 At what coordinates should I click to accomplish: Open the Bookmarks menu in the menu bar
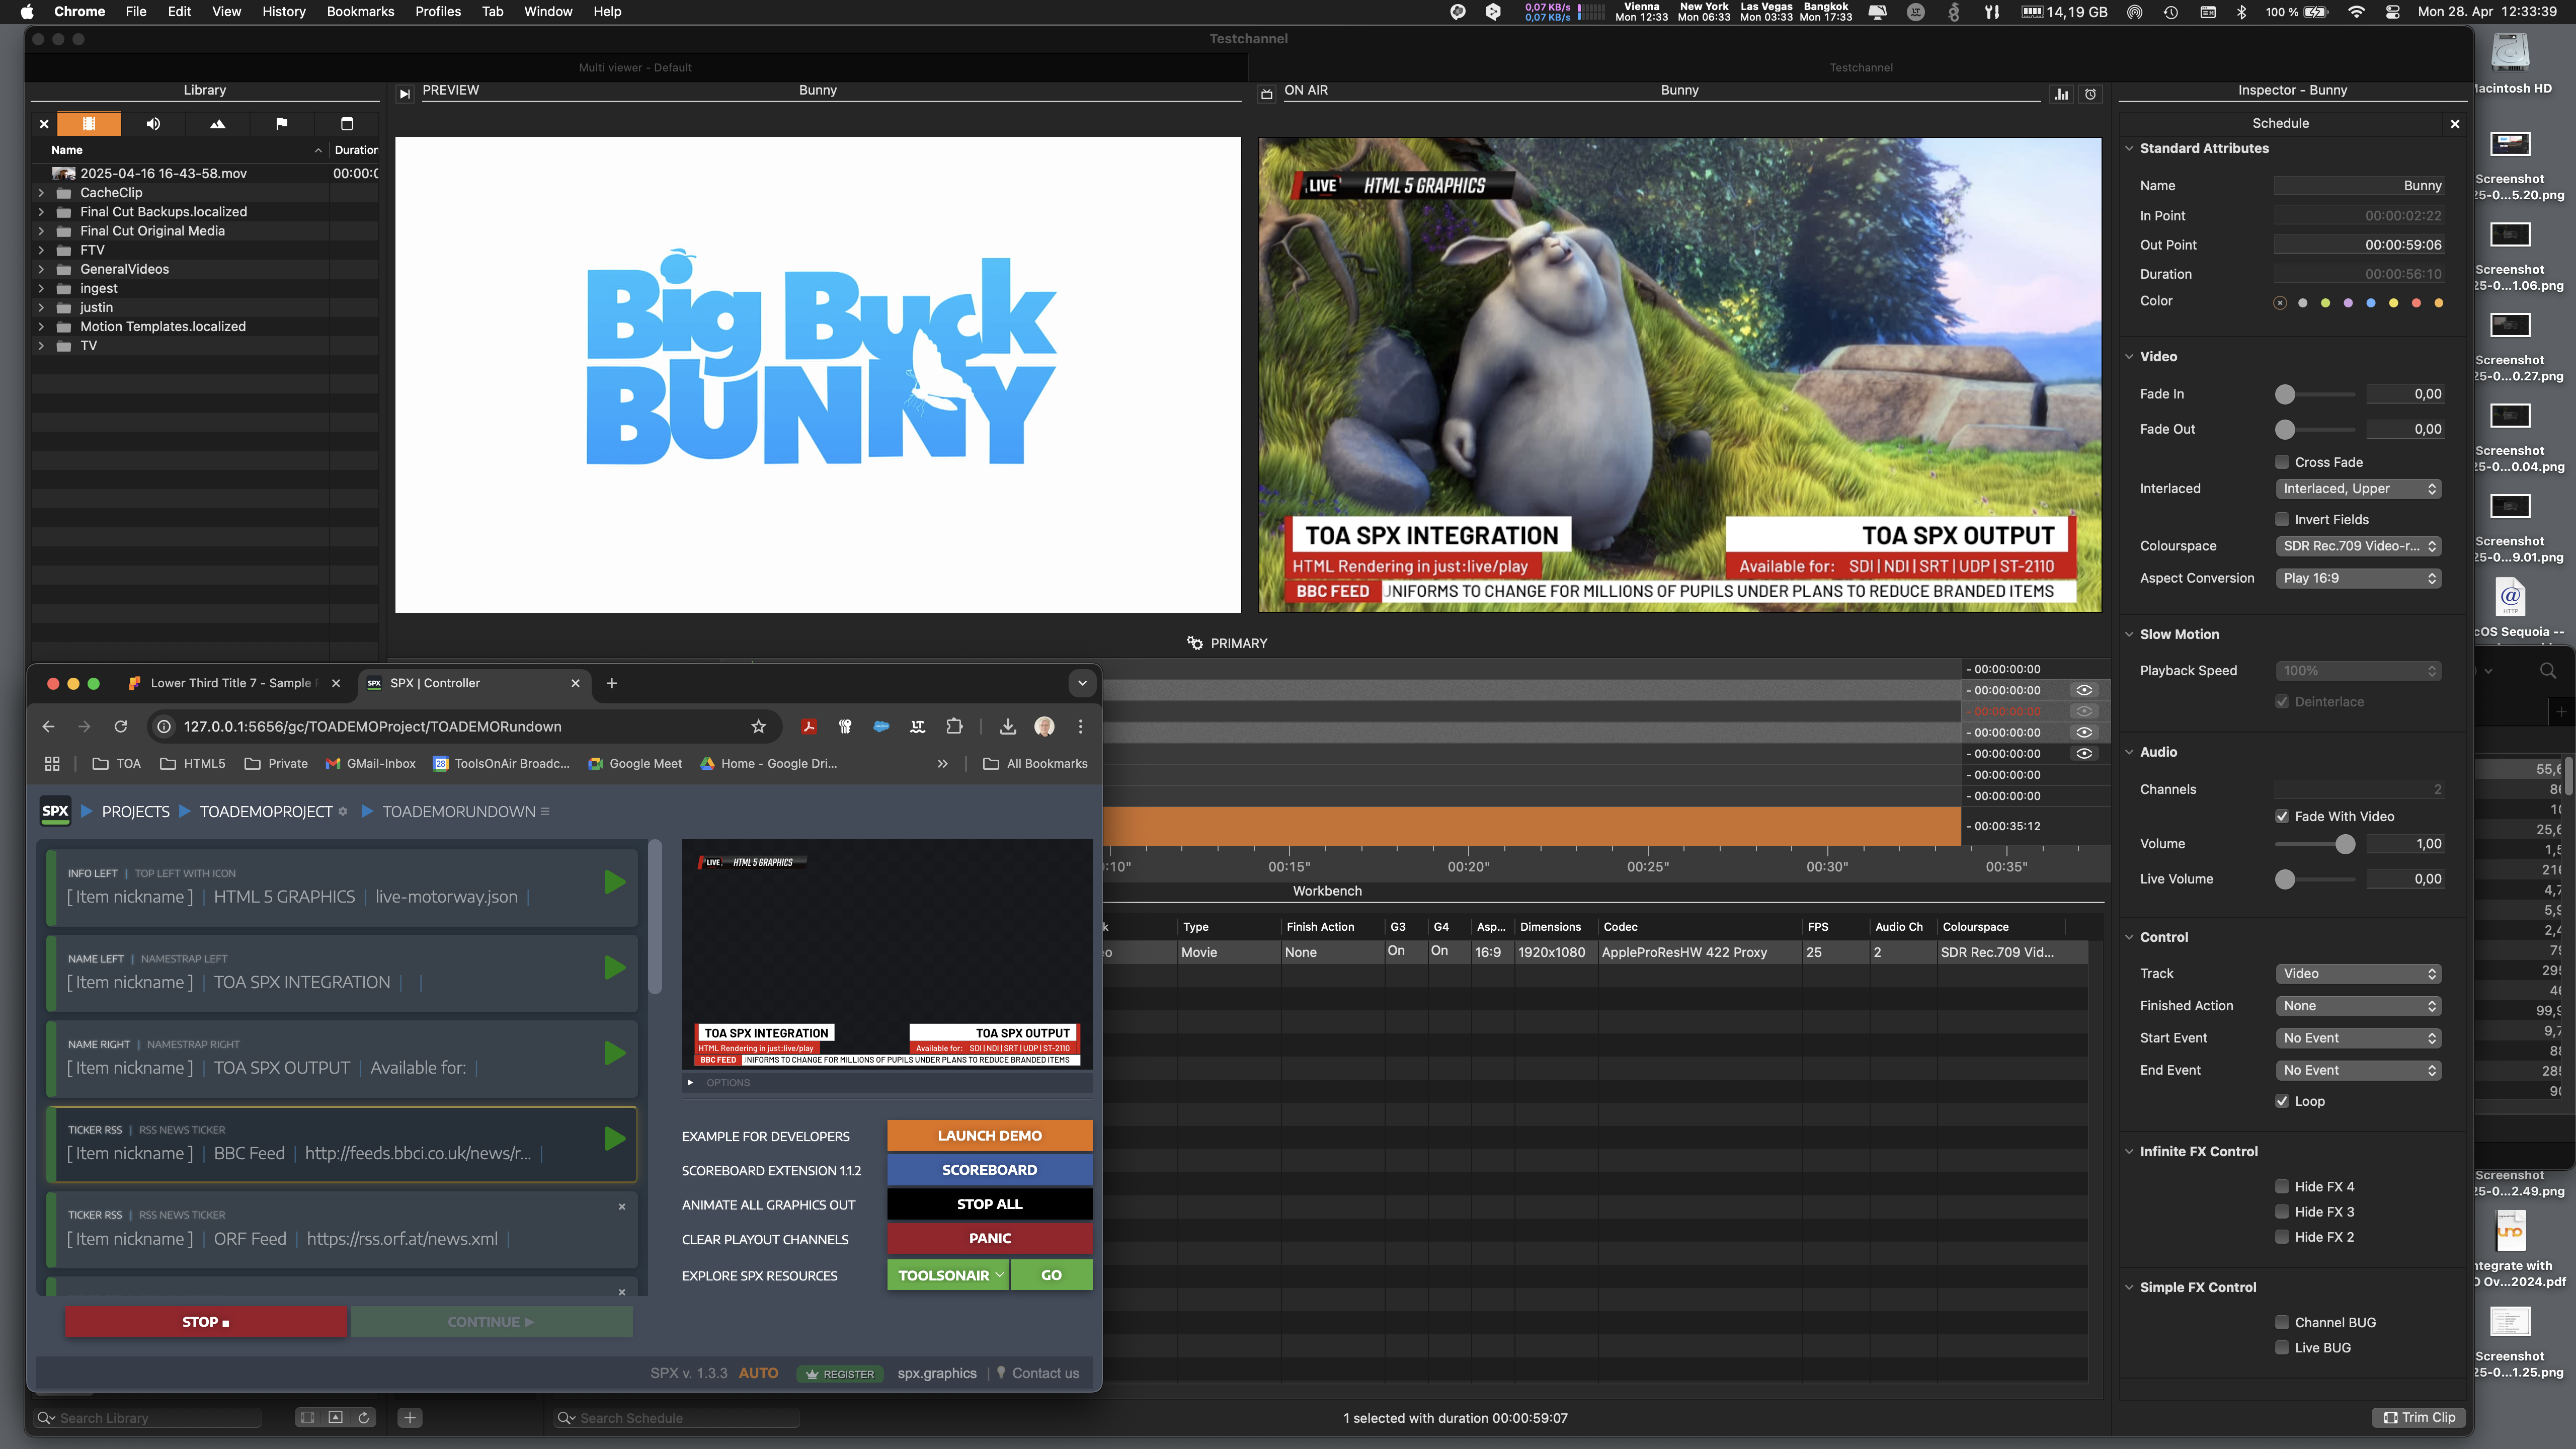point(360,12)
